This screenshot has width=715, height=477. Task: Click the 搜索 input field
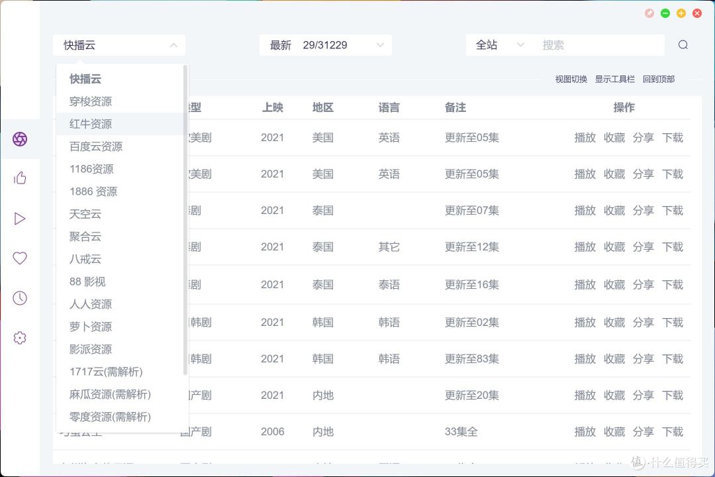point(598,45)
